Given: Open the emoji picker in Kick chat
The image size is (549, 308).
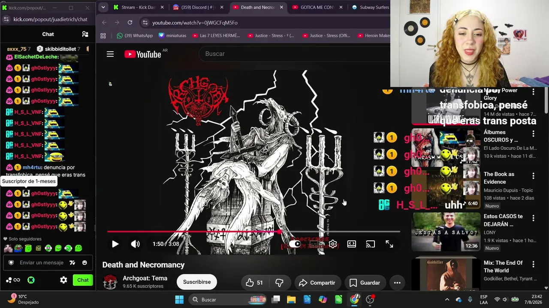Looking at the screenshot, I should (84, 263).
